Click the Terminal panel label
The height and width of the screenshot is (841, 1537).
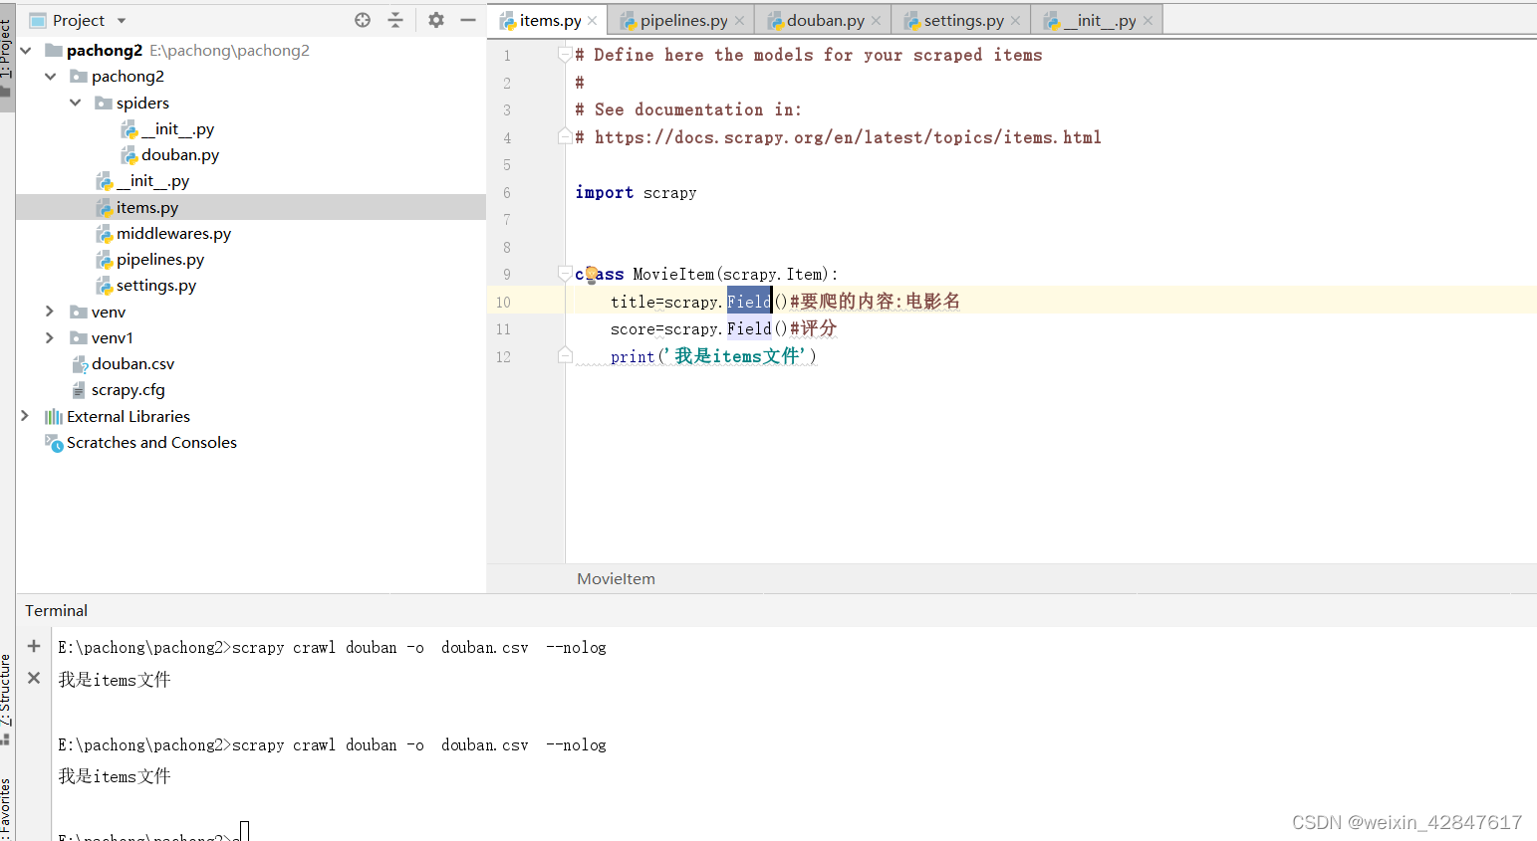(x=55, y=610)
